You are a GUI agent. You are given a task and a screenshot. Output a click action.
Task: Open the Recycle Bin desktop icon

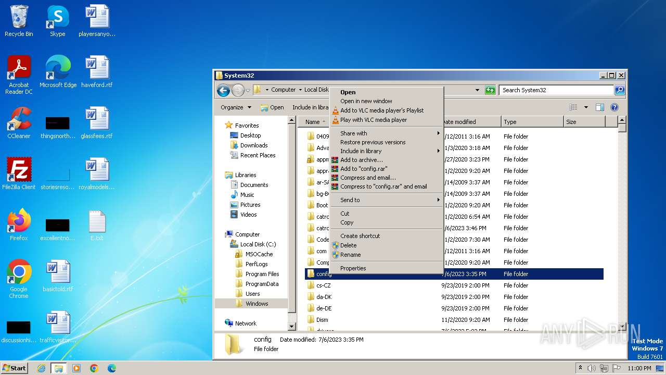click(x=19, y=21)
